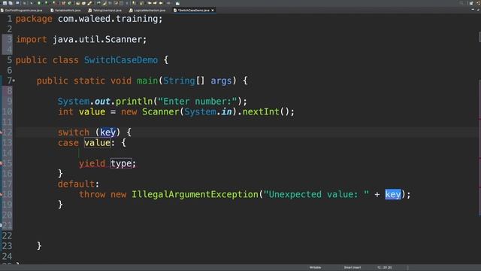
Task: Minimize the editor area using the small bar icon
Action: [473, 10]
